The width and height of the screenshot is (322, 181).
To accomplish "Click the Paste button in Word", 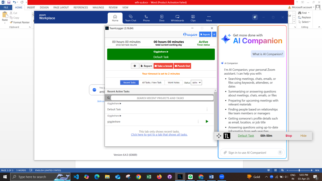I will point(5,17).
